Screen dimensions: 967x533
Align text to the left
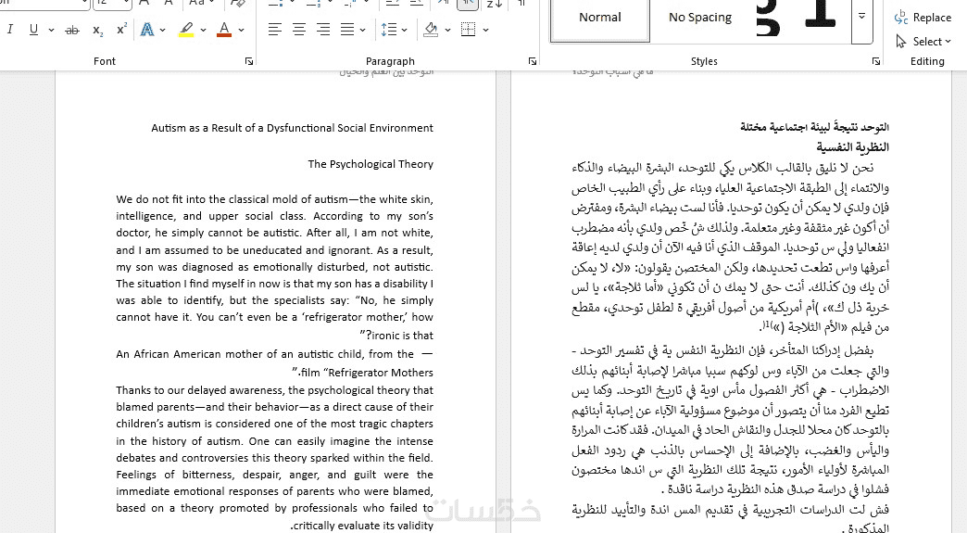pos(275,29)
